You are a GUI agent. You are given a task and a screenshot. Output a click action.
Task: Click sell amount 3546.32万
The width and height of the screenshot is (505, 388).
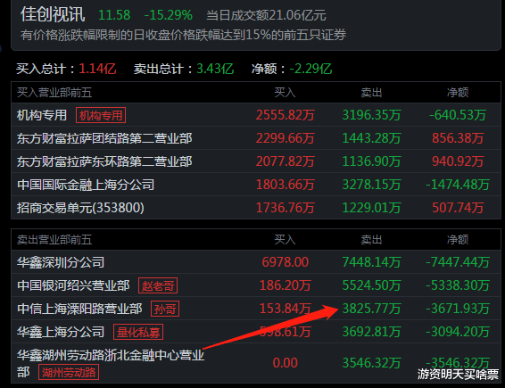click(371, 363)
